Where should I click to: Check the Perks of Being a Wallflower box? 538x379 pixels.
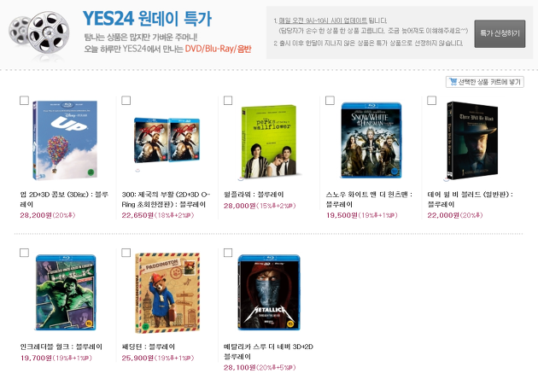click(228, 101)
